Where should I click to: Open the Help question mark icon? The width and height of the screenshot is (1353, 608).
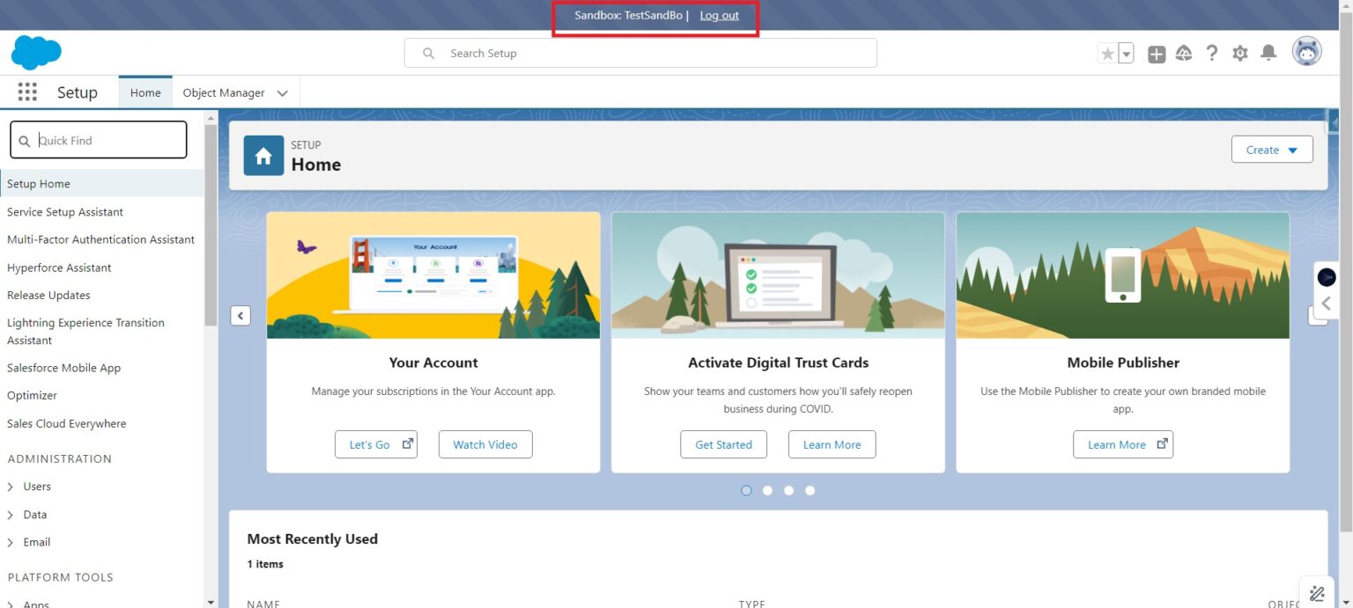[1212, 54]
